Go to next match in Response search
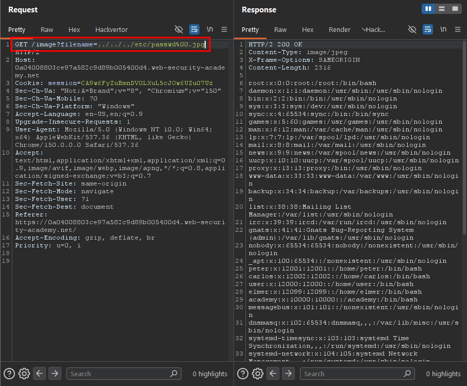 [x=288, y=374]
